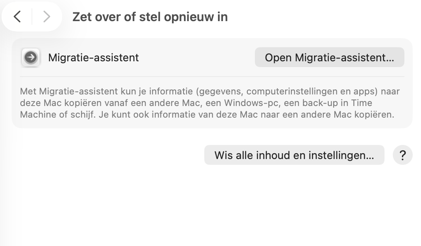Navigate back using the previous-page control
This screenshot has width=421, height=246.
coord(17,17)
